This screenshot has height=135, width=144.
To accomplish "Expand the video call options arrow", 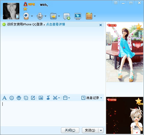I will point(32,16).
